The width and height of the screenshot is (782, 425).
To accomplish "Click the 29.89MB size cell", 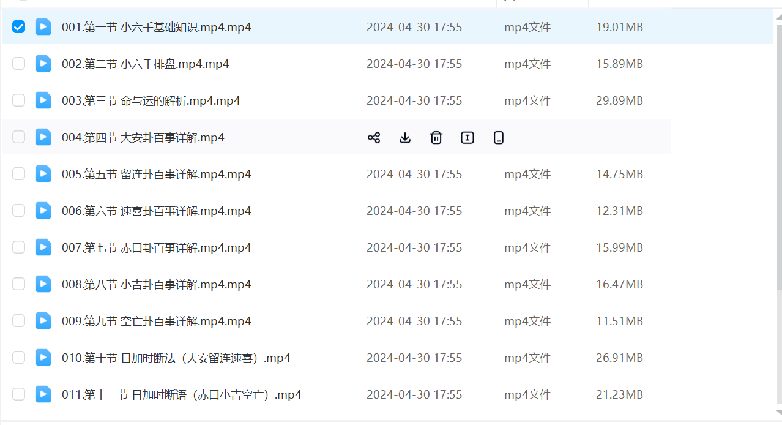I will (619, 101).
